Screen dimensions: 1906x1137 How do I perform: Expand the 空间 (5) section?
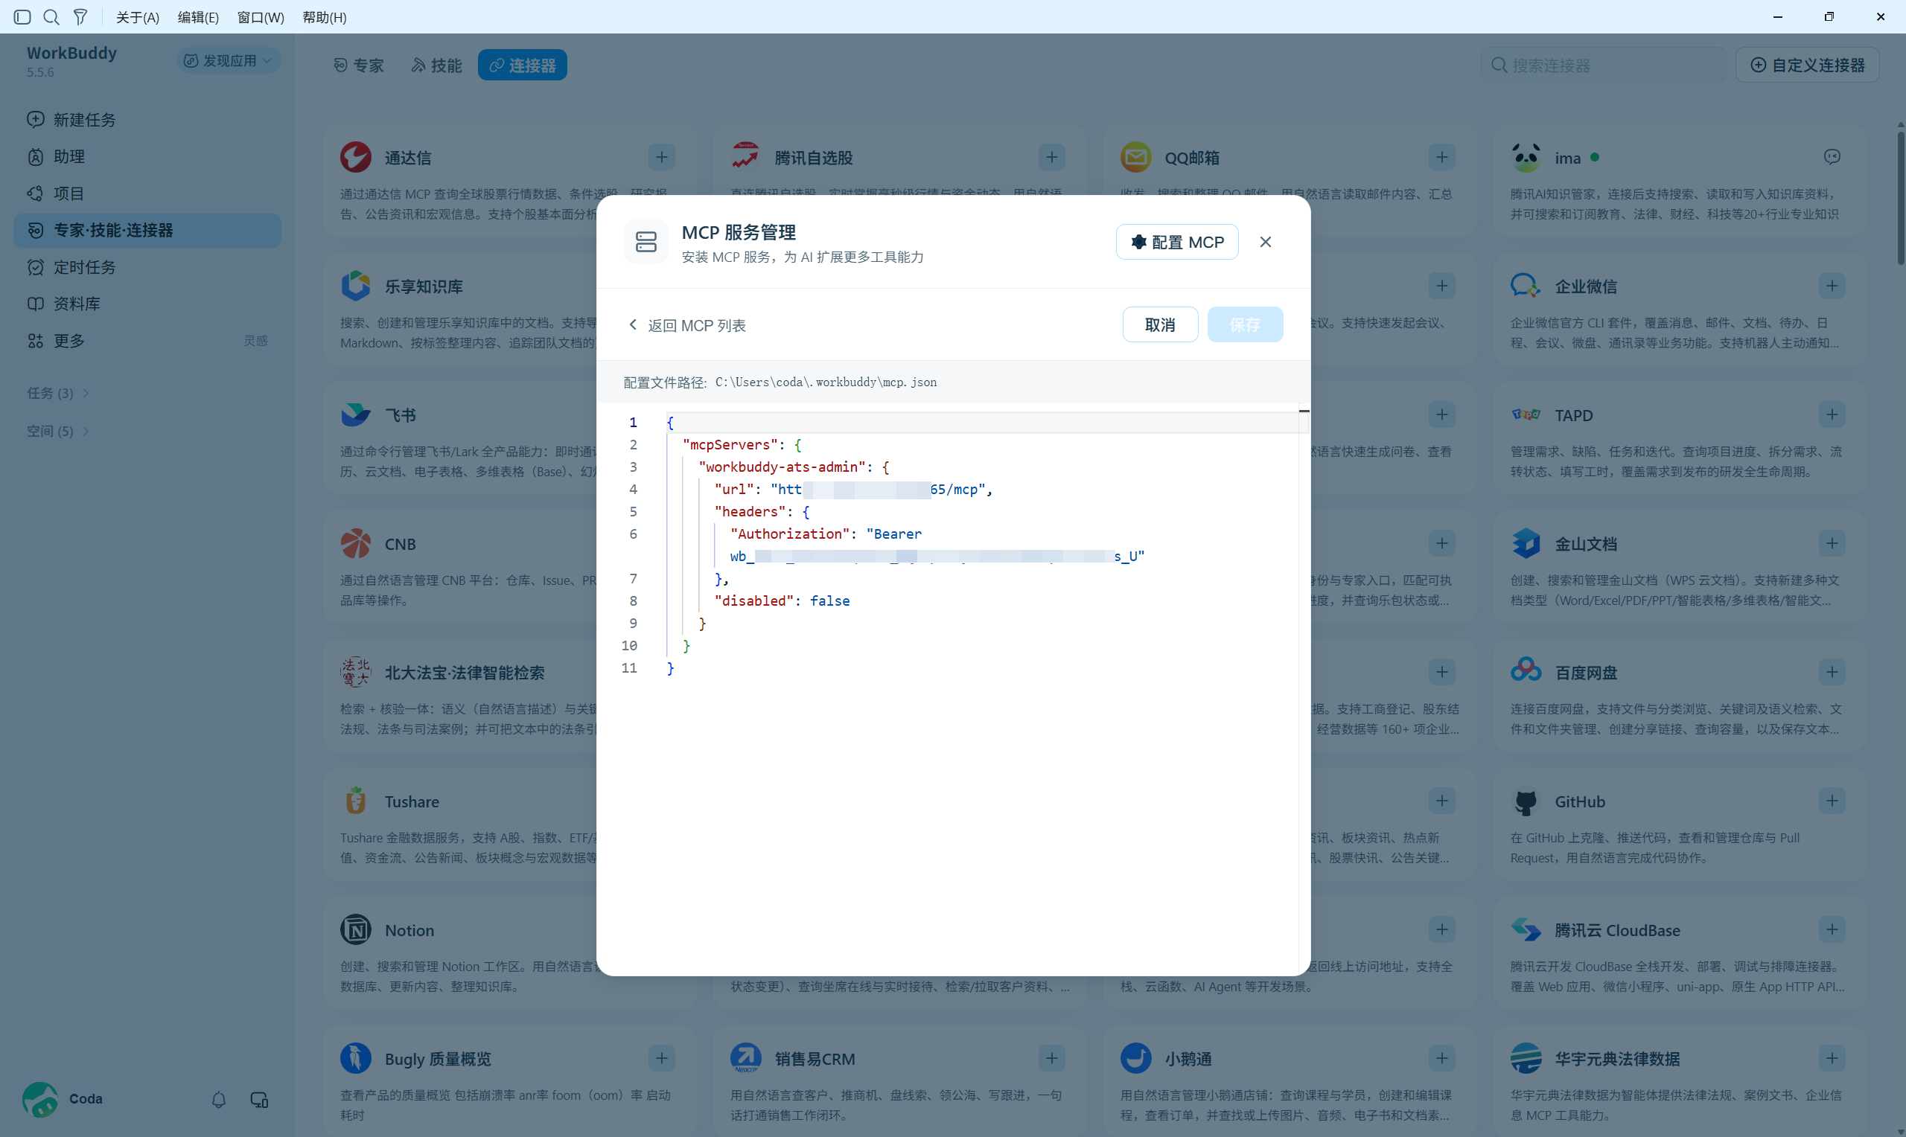[58, 432]
